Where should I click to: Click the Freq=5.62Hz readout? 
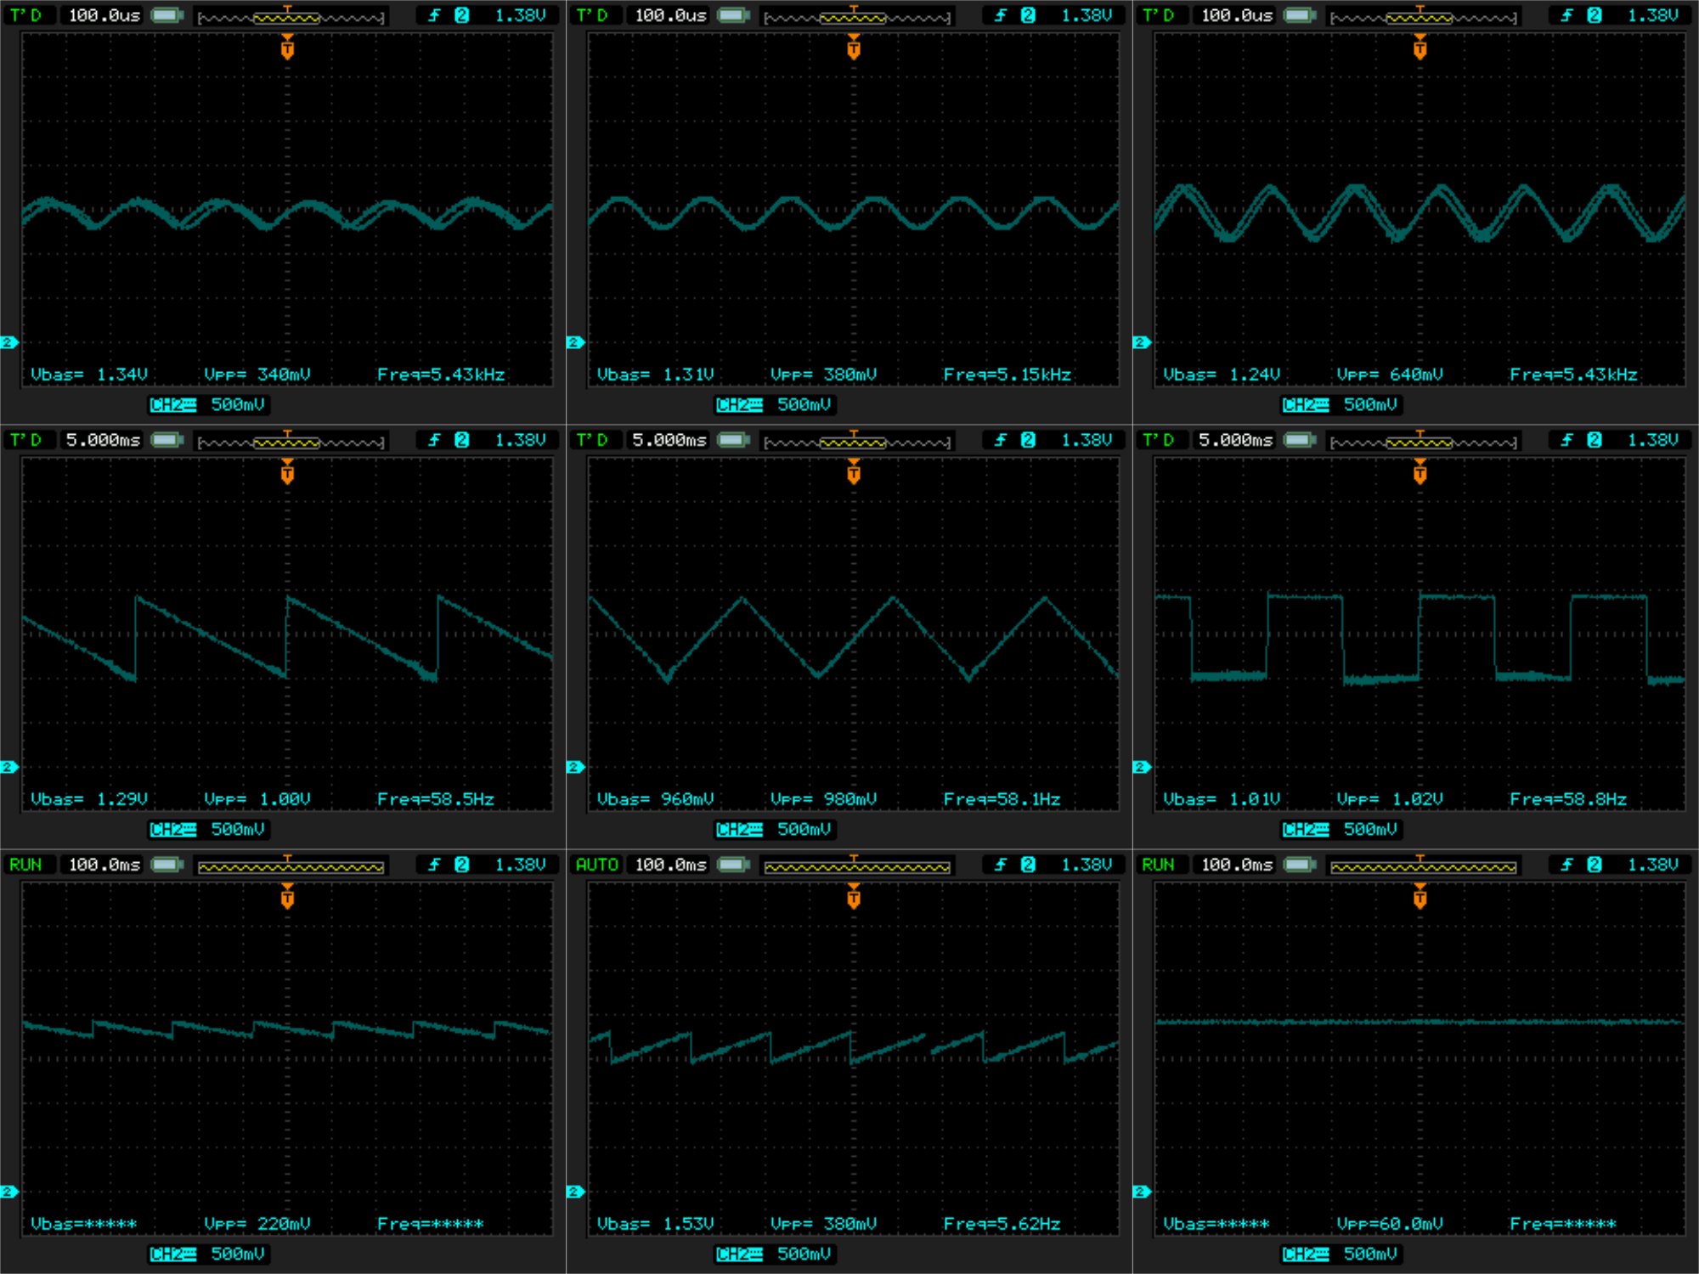click(x=1002, y=1224)
